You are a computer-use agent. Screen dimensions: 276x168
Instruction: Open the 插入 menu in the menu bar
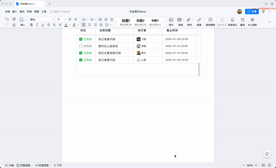14,12
